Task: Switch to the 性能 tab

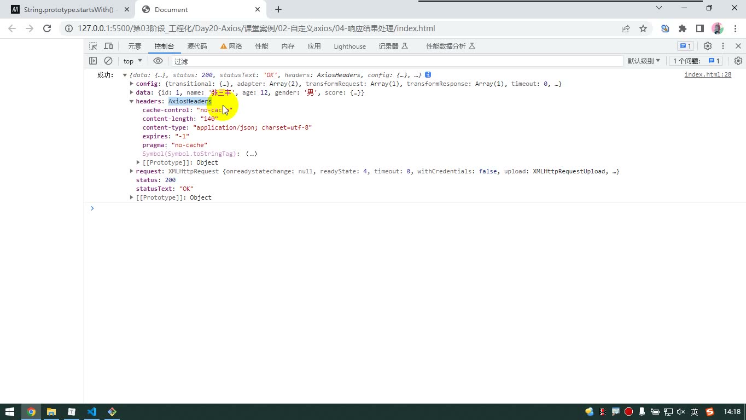Action: [x=261, y=46]
